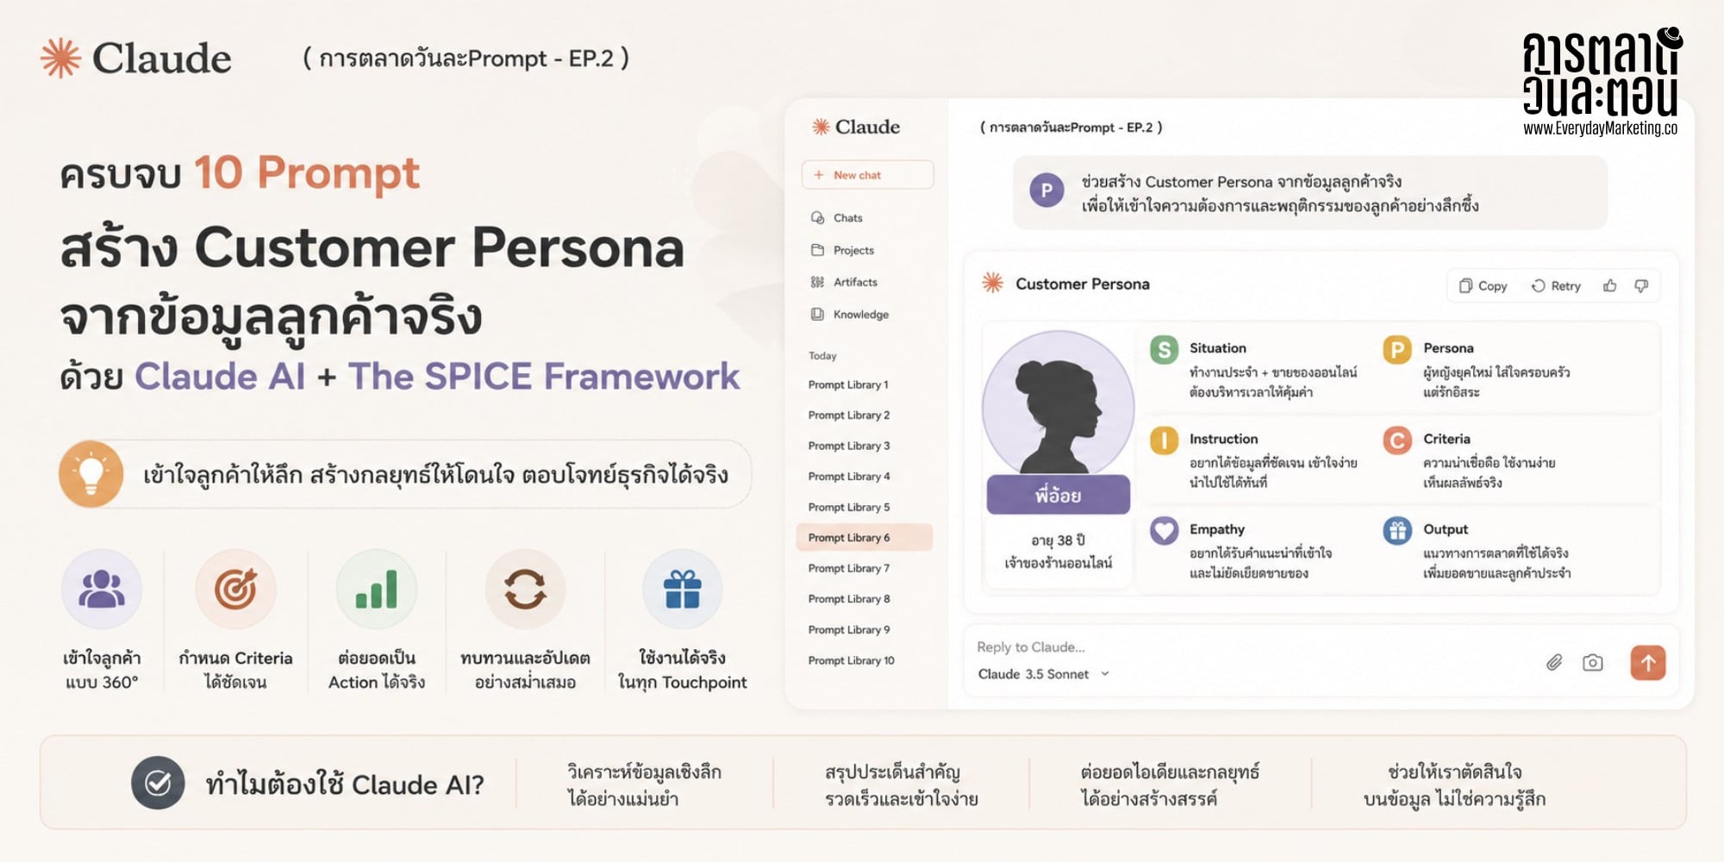Click the Retry circular arrow icon
This screenshot has height=862, width=1724.
click(x=1538, y=286)
